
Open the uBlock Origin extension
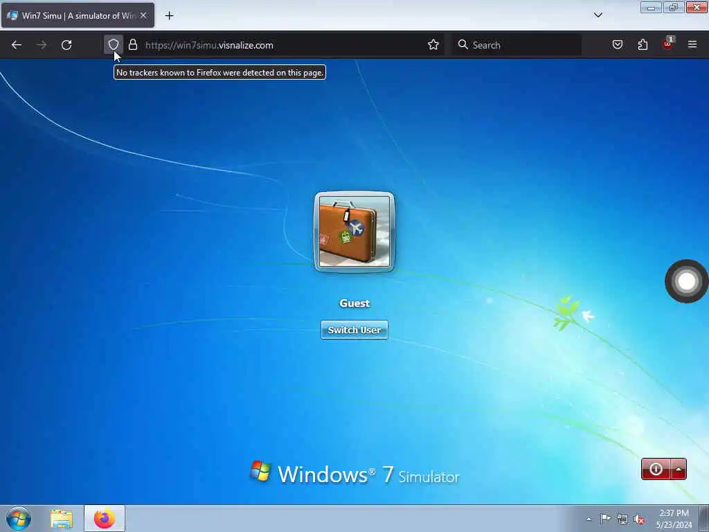pos(667,44)
